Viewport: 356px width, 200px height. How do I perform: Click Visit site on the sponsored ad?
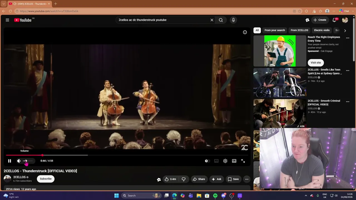pos(316,62)
